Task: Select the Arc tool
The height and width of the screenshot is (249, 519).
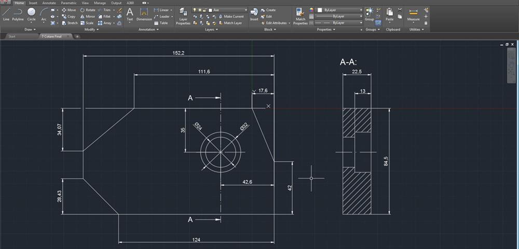Action: coord(44,15)
